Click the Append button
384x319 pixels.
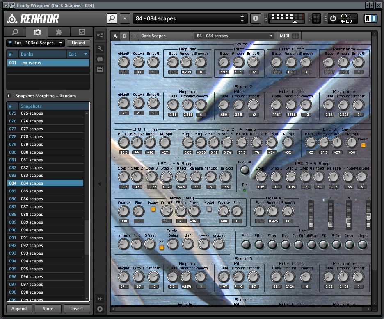19,309
